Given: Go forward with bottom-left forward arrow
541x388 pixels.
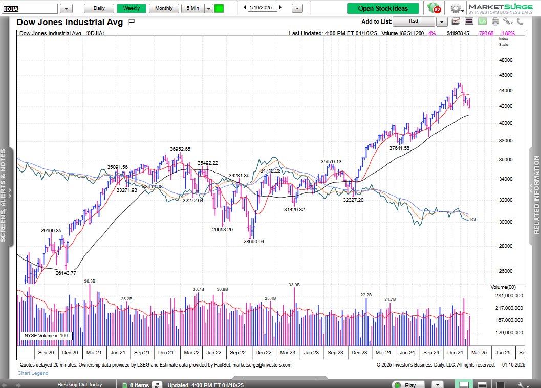Looking at the screenshot, I should pos(18,385).
